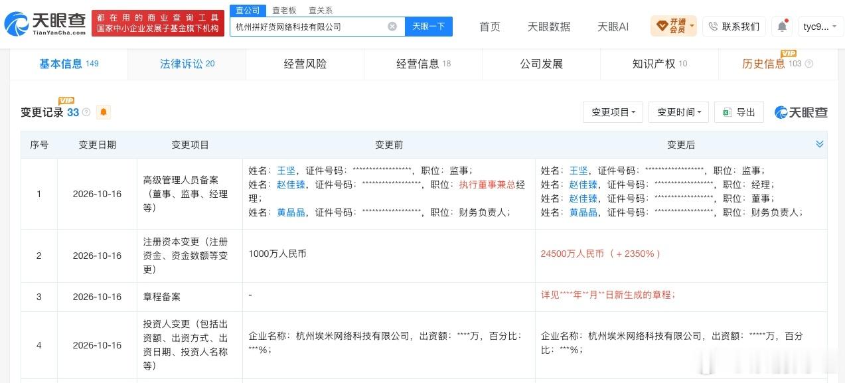Open the TianYanCha logo homepage
The height and width of the screenshot is (383, 845).
coord(44,24)
